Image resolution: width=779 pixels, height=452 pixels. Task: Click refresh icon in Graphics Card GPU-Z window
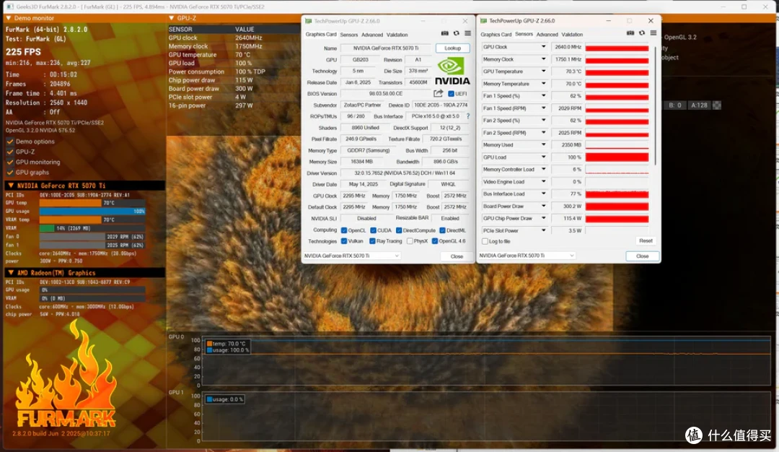point(456,33)
